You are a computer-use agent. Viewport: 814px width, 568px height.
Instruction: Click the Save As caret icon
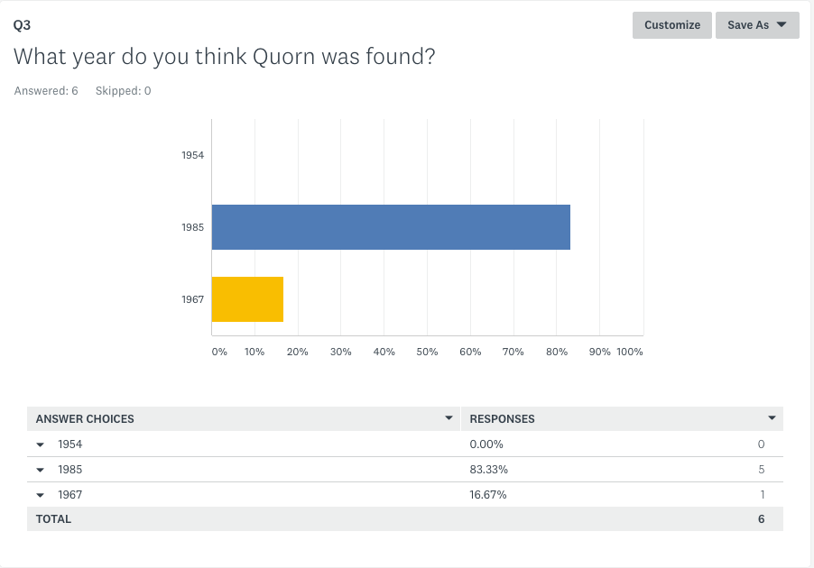pos(781,24)
